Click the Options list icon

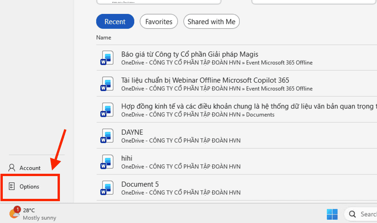(x=12, y=186)
